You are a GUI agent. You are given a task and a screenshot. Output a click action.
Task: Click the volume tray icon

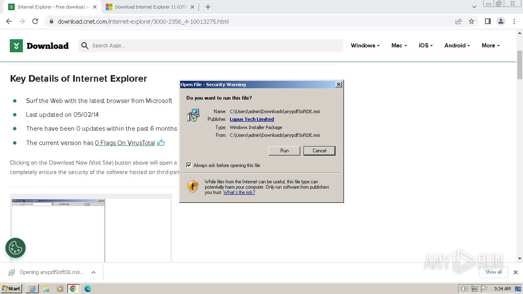point(464,289)
